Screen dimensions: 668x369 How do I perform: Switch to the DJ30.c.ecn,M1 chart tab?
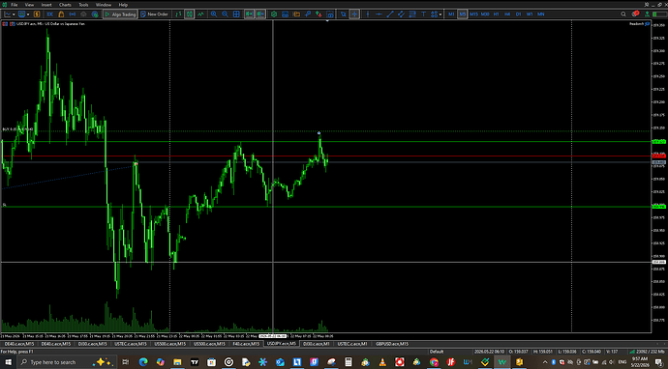(x=317, y=344)
